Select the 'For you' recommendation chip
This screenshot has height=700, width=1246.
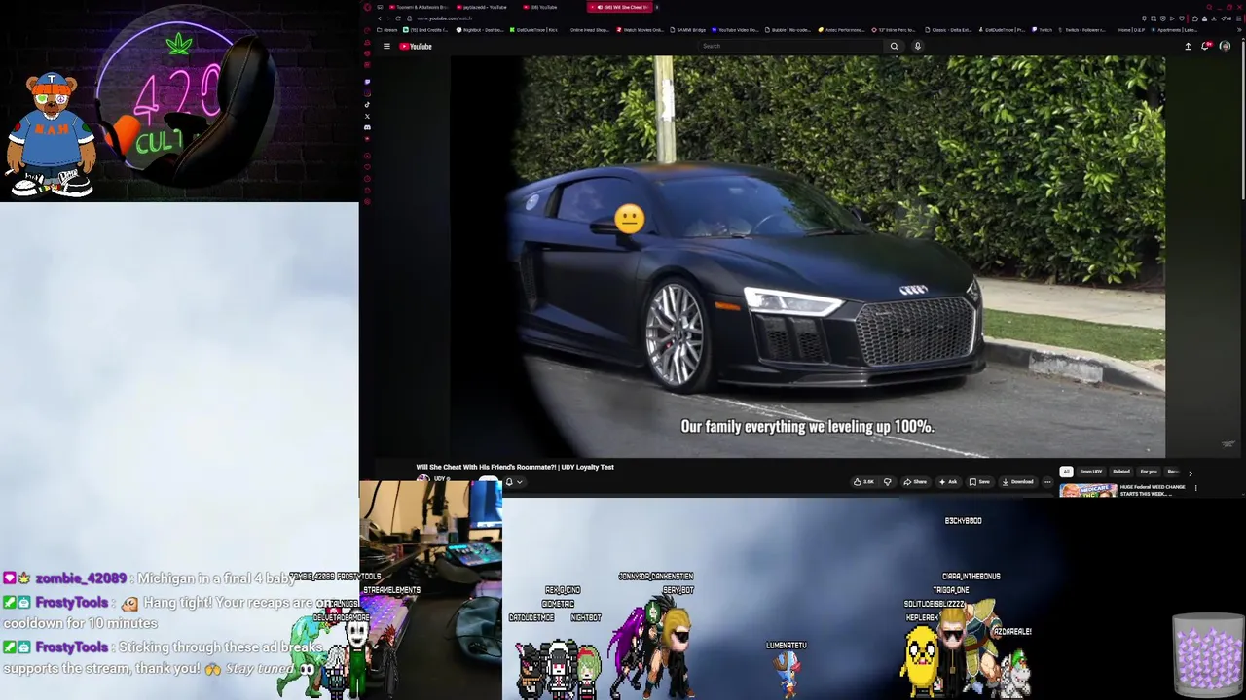(x=1149, y=472)
